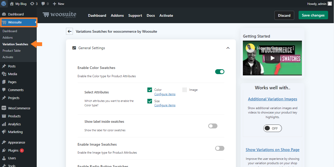Open Activate item in sidebar submenu
This screenshot has width=334, height=167.
point(8,57)
